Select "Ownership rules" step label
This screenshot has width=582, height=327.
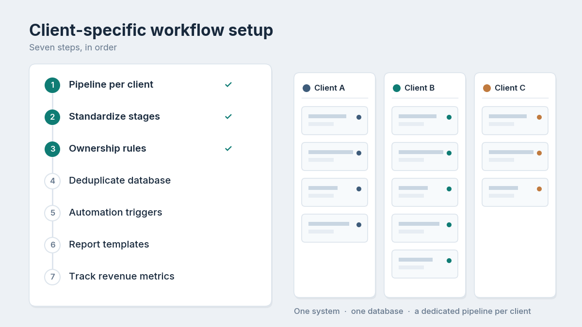pos(108,149)
